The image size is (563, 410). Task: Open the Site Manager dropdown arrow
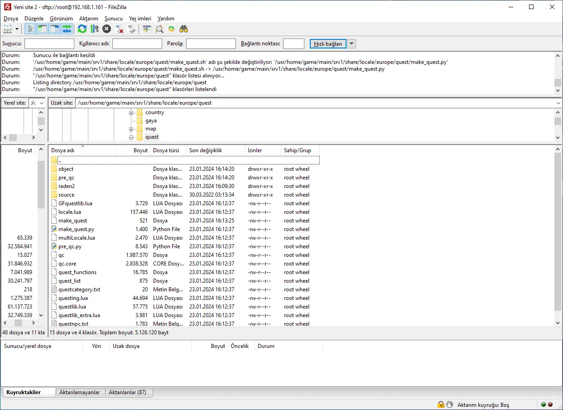click(17, 29)
